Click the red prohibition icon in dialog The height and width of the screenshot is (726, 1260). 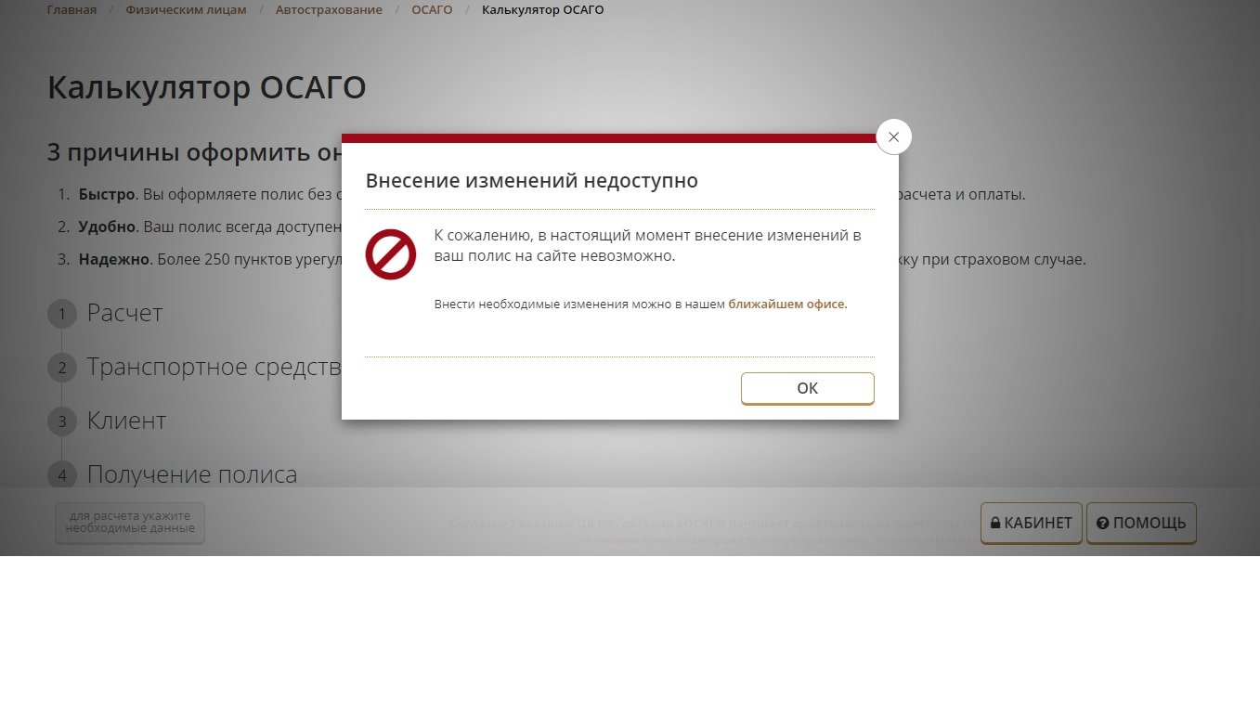pos(390,254)
